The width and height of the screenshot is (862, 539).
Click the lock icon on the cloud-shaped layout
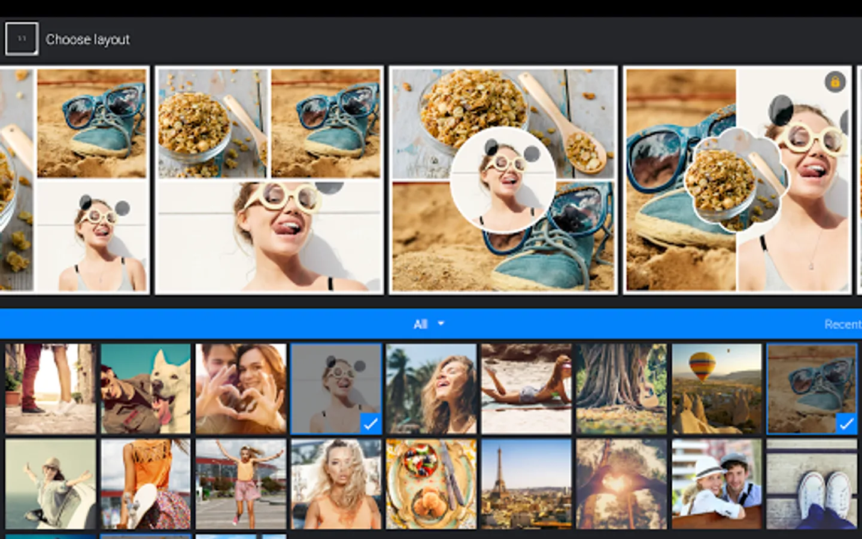coord(834,81)
